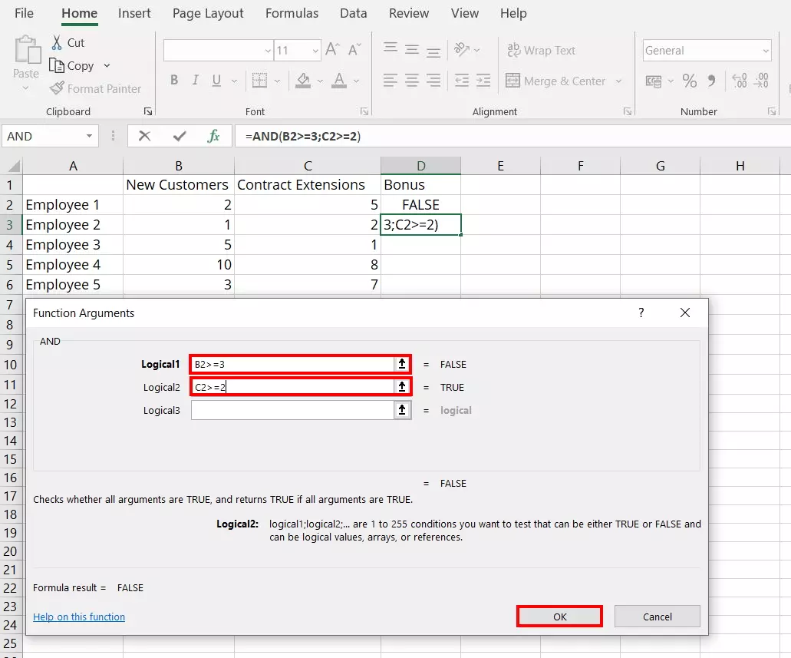
Task: Click the Borders icon
Action: [x=259, y=80]
